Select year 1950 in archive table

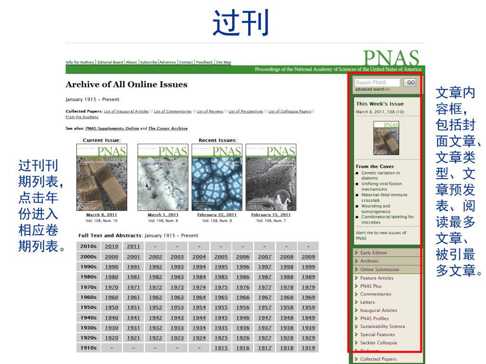coord(112,307)
